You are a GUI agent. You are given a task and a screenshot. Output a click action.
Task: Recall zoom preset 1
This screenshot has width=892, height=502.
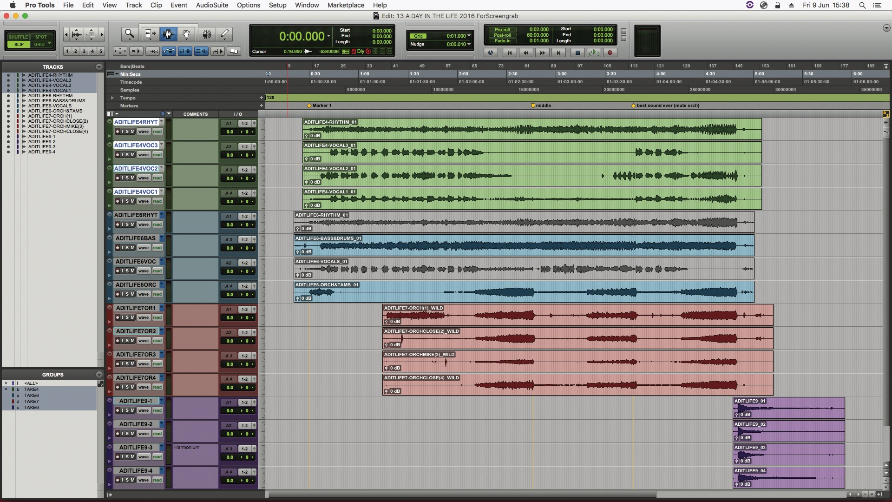coord(67,51)
